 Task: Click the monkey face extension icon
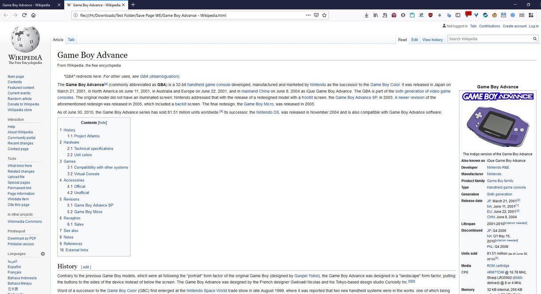click(494, 15)
